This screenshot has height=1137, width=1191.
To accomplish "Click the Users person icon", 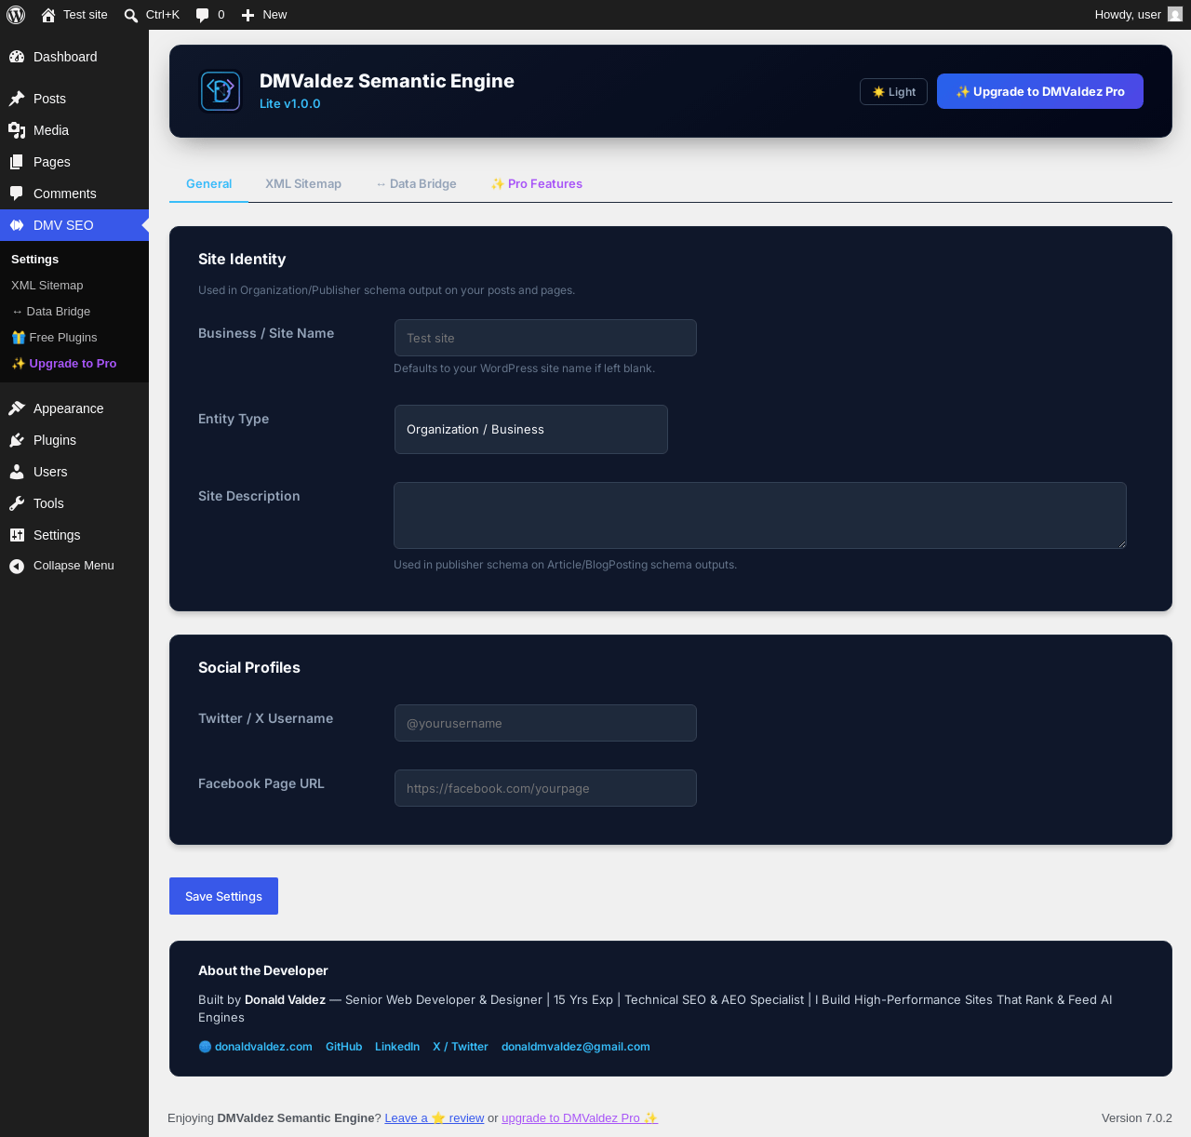I will click(x=17, y=472).
